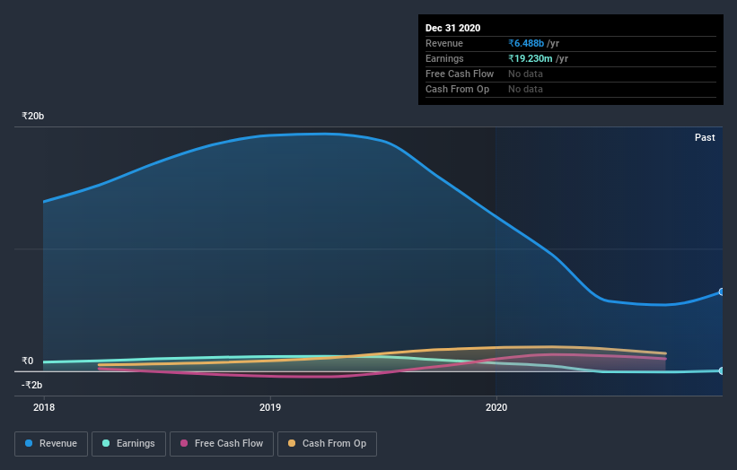Click the -₹2b y-axis label
737x470 pixels.
[x=32, y=385]
